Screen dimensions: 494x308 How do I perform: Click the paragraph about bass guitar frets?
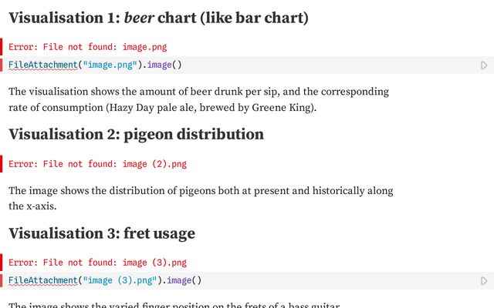coord(174,305)
